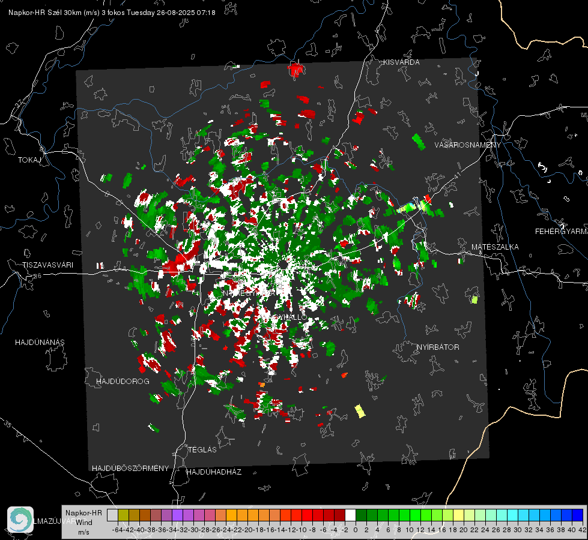Click the legend value 0
The height and width of the screenshot is (540, 588).
click(x=356, y=530)
